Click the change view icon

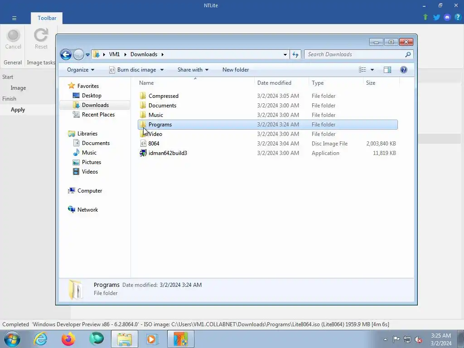tap(362, 69)
